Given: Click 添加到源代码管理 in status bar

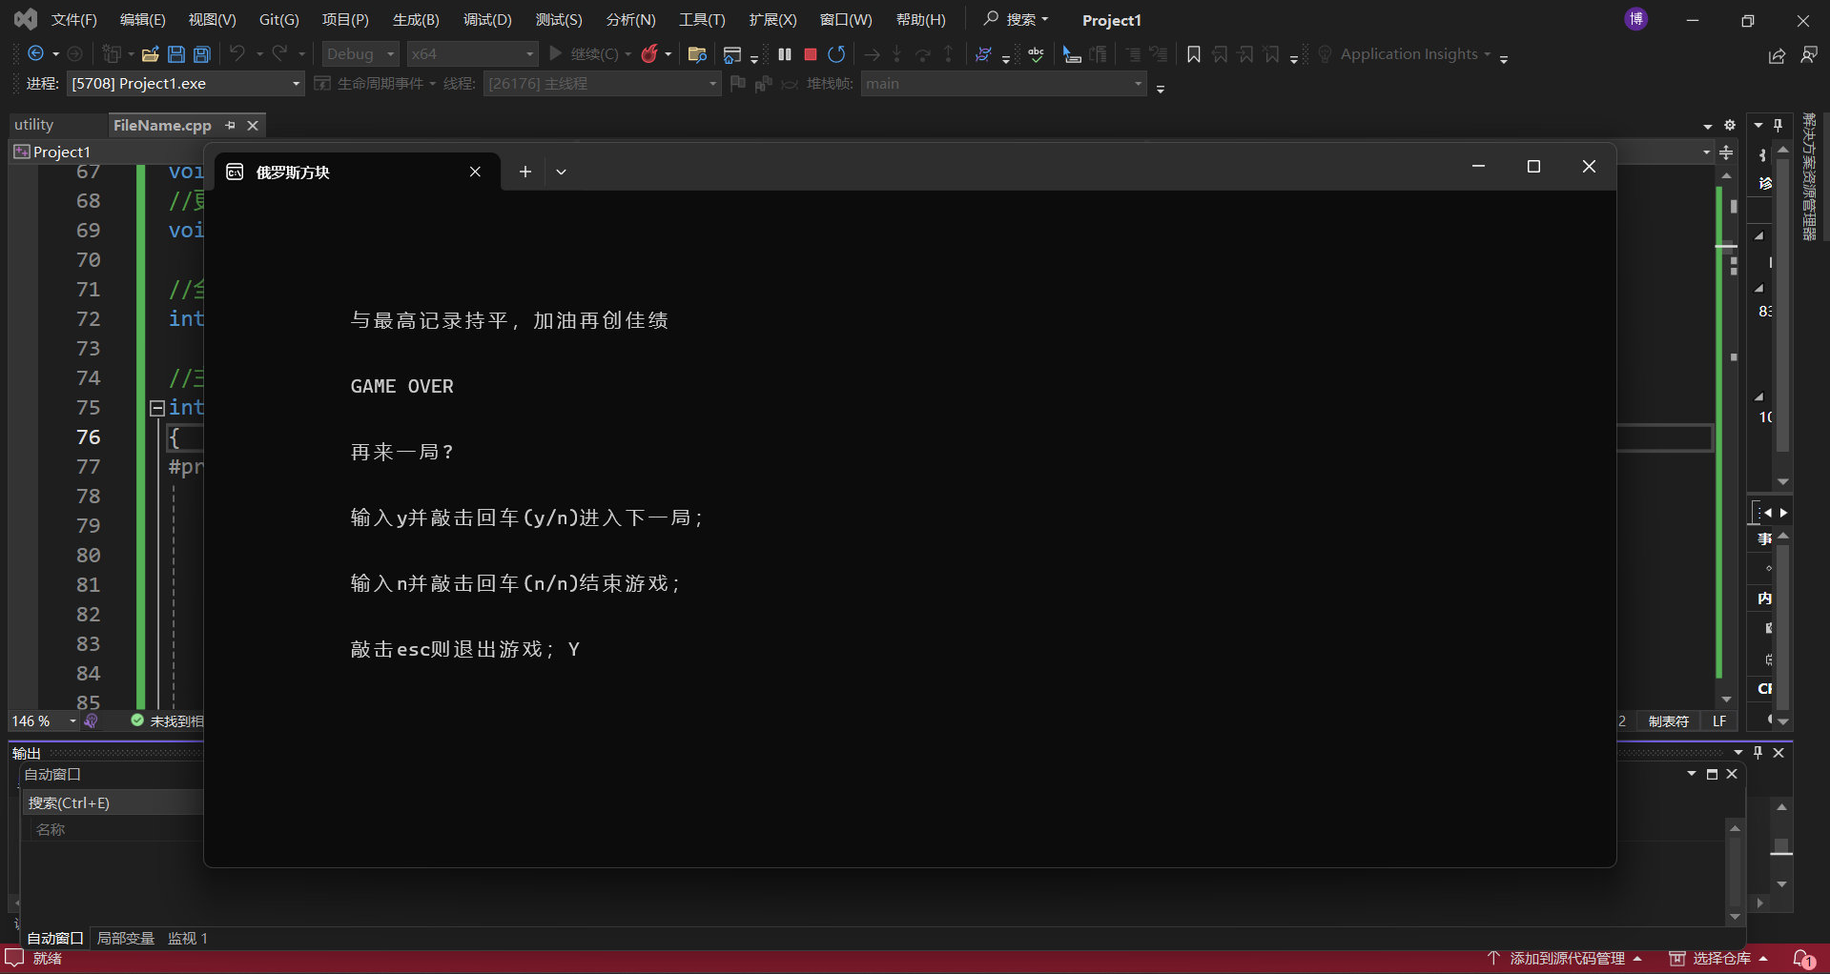Looking at the screenshot, I should pos(1565,959).
